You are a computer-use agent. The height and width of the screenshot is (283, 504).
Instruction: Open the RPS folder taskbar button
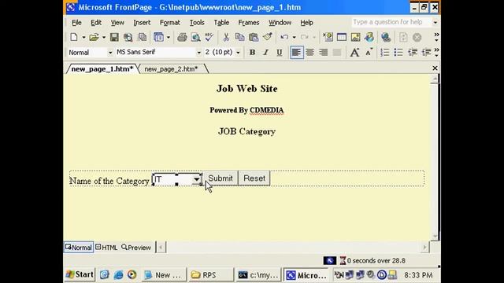point(210,275)
